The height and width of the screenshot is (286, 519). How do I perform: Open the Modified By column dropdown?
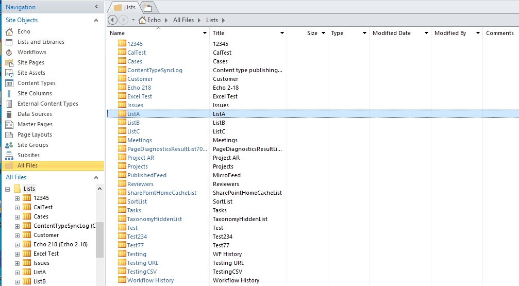coord(478,33)
